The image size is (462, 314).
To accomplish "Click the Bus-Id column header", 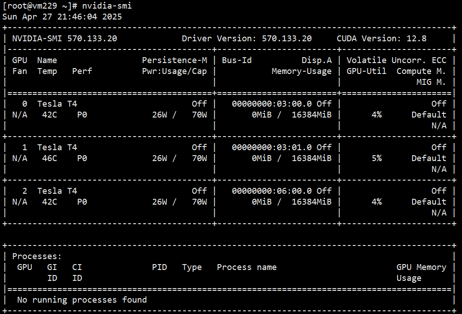I will coord(236,60).
